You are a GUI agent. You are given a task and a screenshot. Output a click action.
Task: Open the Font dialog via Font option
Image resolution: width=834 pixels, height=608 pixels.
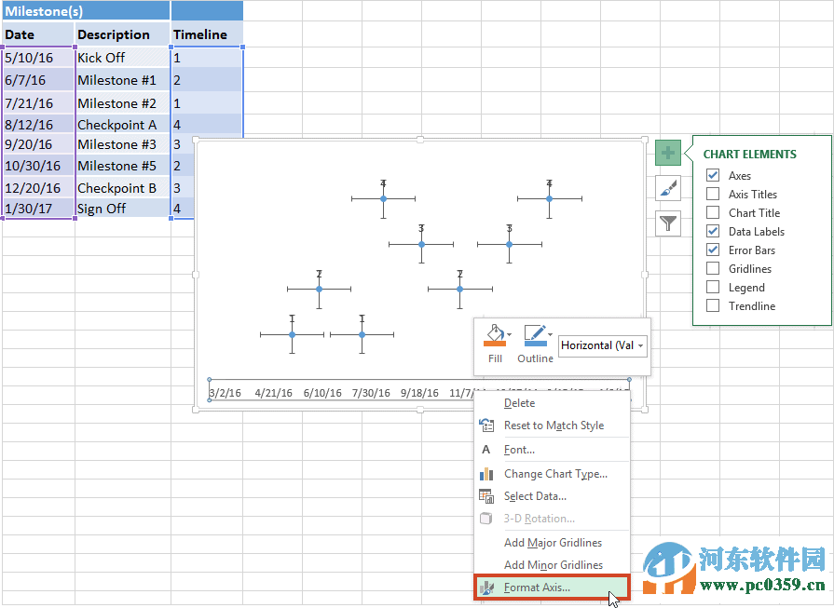[522, 450]
